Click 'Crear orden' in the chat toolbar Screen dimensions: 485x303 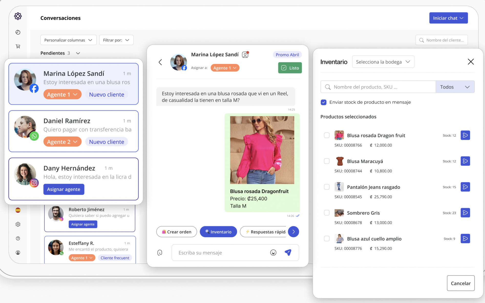pos(176,232)
